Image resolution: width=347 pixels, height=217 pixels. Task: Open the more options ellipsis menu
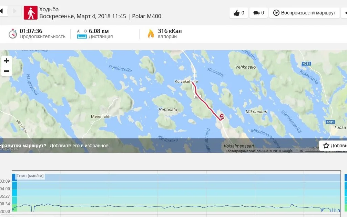345,13
